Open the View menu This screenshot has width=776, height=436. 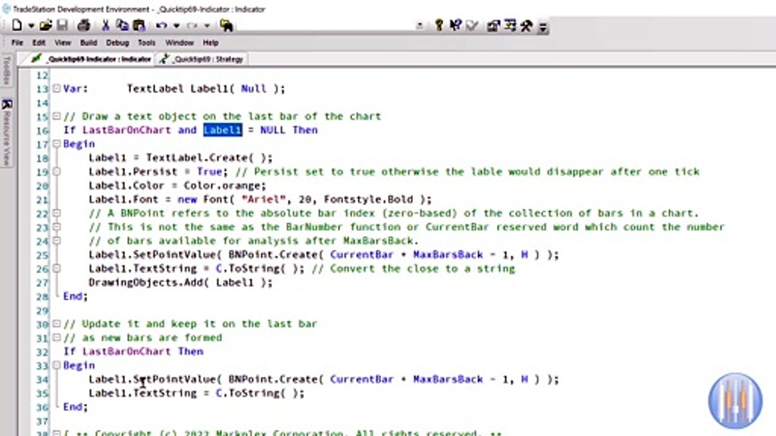62,43
